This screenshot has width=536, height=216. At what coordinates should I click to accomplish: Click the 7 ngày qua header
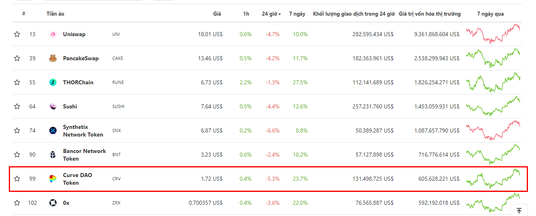pos(490,14)
